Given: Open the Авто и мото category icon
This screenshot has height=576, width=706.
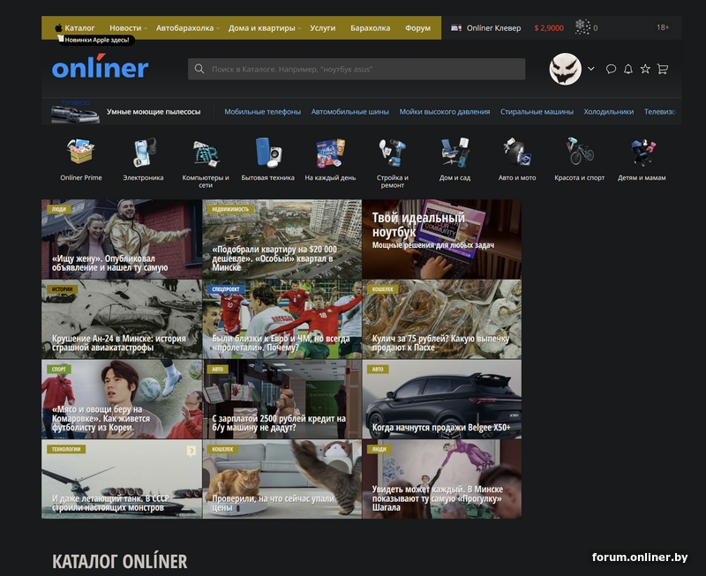Looking at the screenshot, I should tap(517, 152).
